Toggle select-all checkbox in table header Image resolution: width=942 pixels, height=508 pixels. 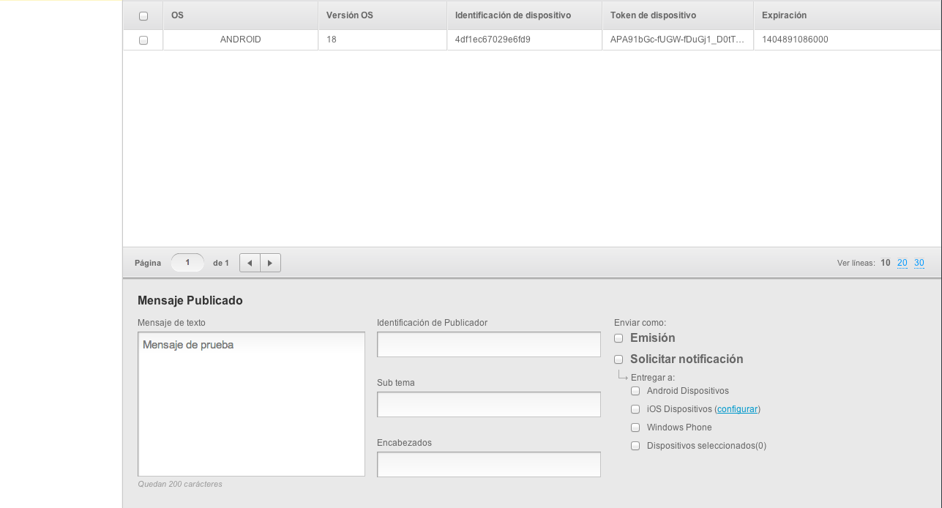point(143,15)
